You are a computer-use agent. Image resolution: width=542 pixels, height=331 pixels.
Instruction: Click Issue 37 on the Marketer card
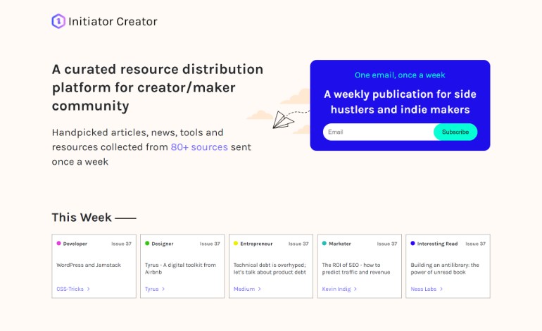[x=387, y=244]
